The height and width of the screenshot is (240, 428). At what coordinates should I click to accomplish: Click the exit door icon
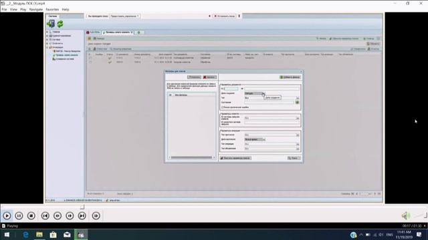click(51, 24)
